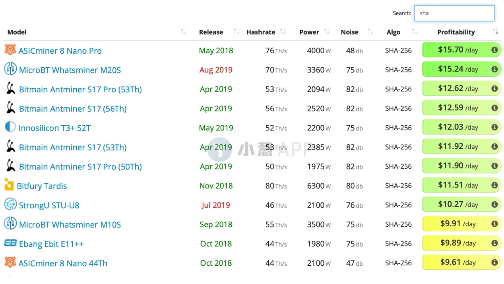Open Bitmain Antminer S17 Pro (50Th) link

tap(80, 167)
